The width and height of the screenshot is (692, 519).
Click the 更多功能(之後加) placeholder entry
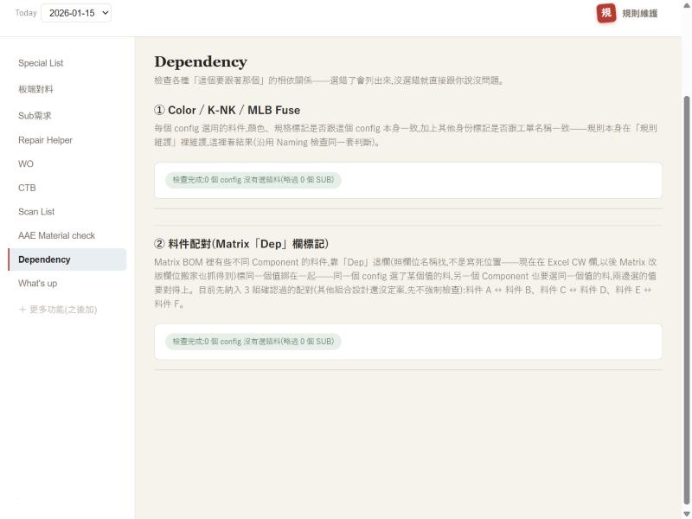(x=58, y=310)
